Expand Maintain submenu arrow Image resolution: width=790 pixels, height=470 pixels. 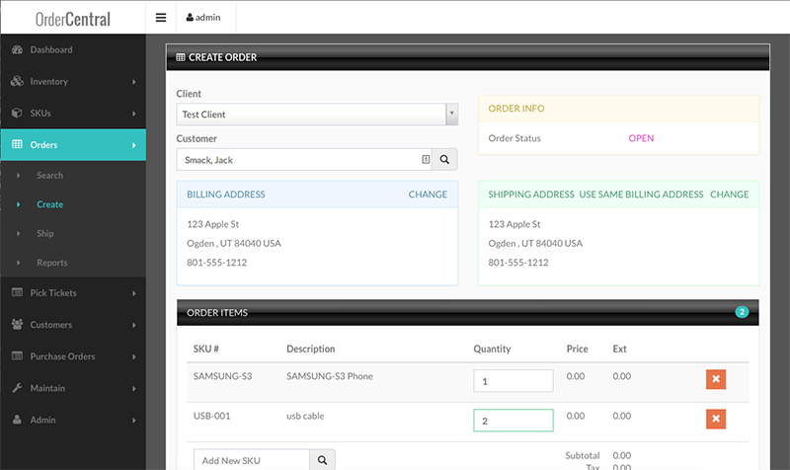pos(134,388)
